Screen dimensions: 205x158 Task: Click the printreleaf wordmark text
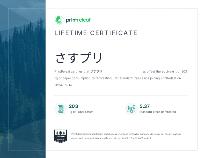[78, 20]
